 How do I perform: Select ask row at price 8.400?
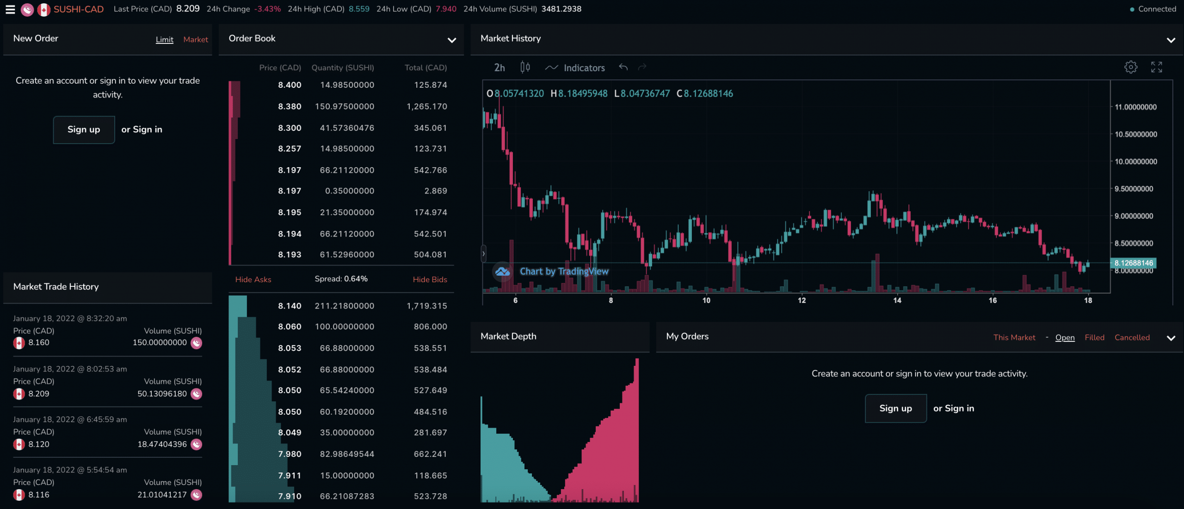click(x=341, y=85)
